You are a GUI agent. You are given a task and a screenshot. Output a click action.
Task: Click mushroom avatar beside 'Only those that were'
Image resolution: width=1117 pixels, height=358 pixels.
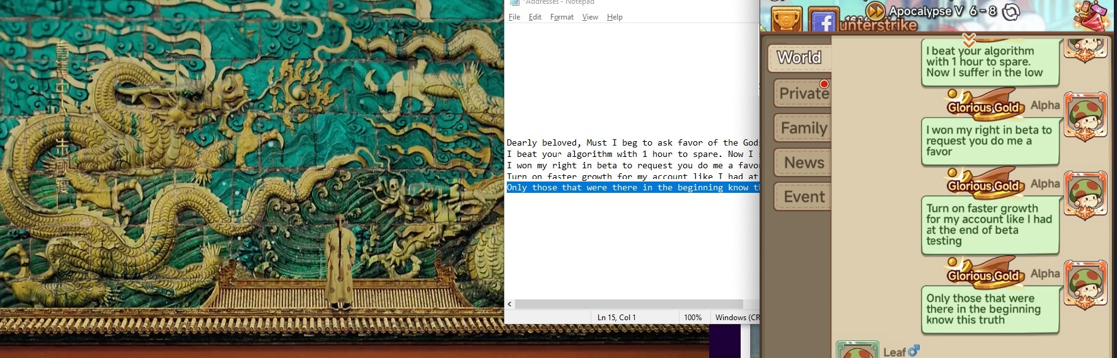pyautogui.click(x=1085, y=285)
